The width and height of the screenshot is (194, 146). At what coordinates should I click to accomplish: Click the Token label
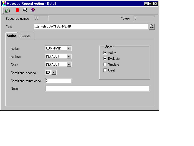[x=126, y=19]
